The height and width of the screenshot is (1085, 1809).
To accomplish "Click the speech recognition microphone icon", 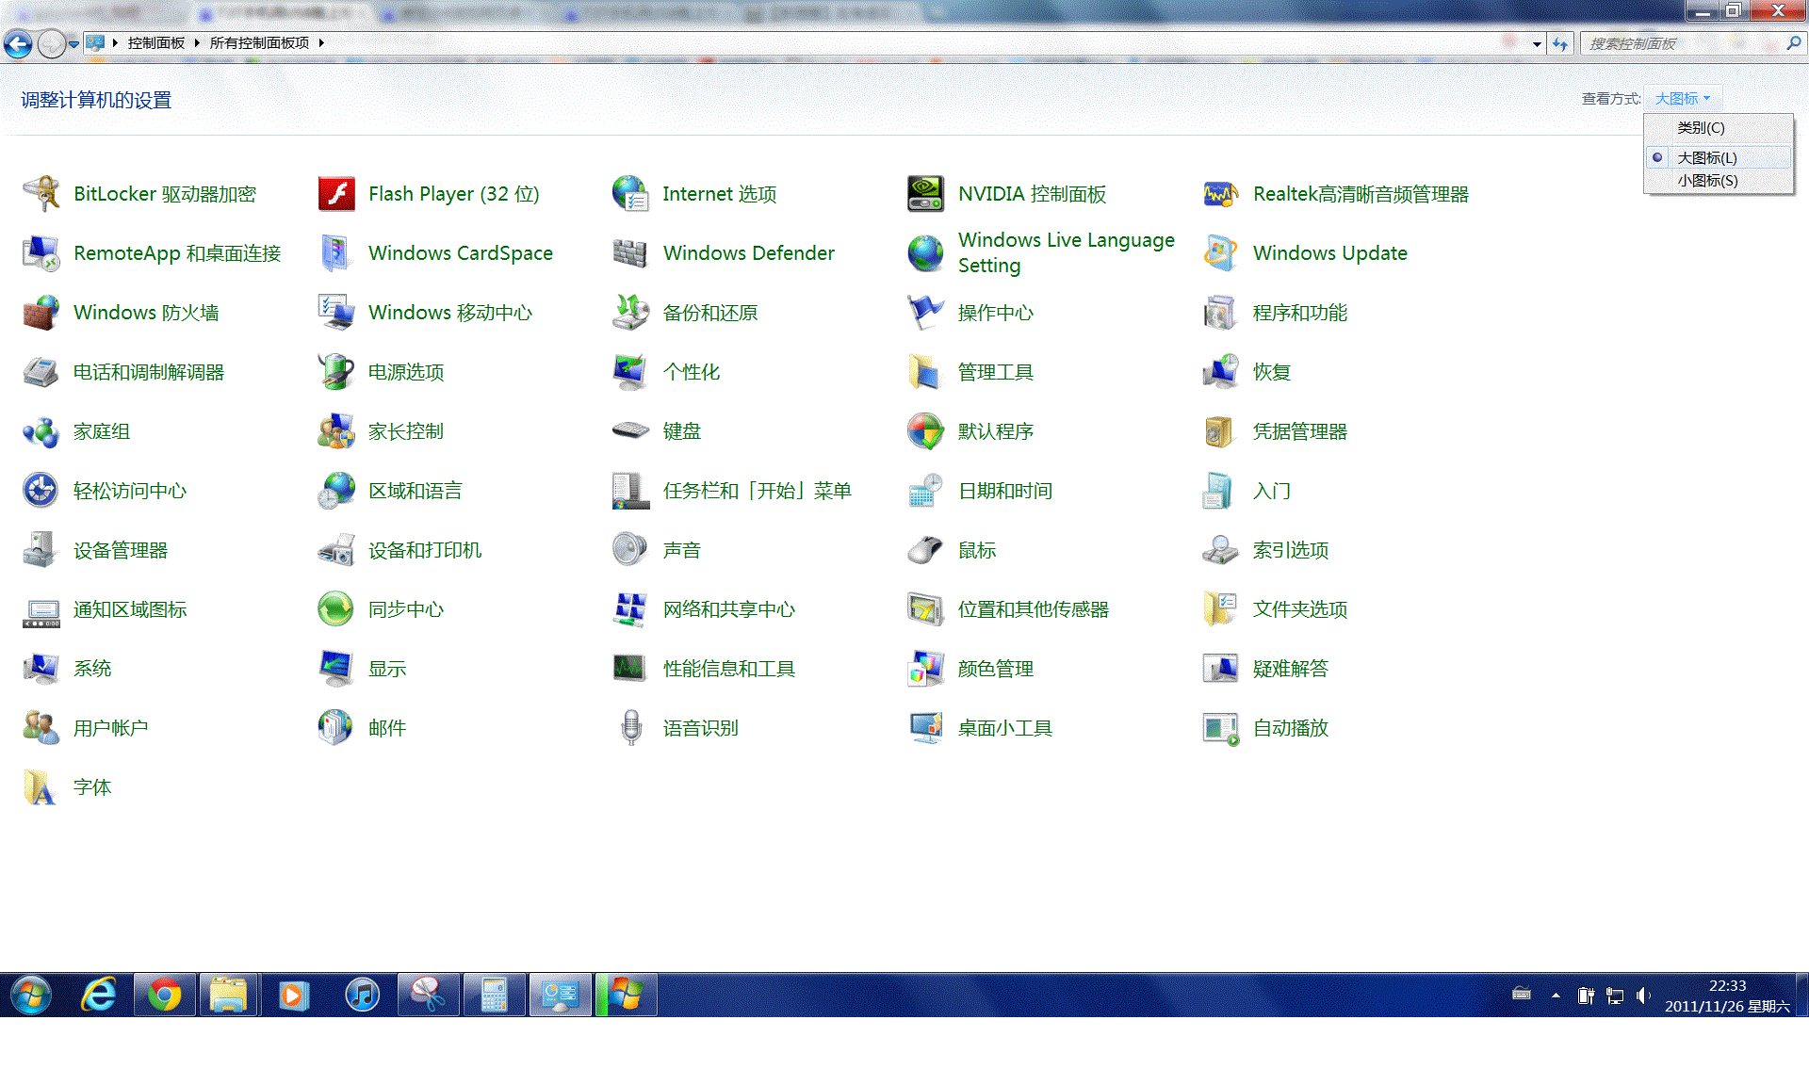I will (630, 728).
